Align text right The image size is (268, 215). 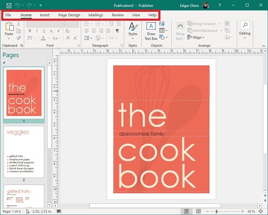101,31
